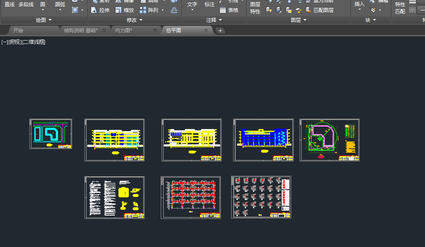The width and height of the screenshot is (425, 247).
Task: Expand the 图层 panel
Action: [x=298, y=20]
